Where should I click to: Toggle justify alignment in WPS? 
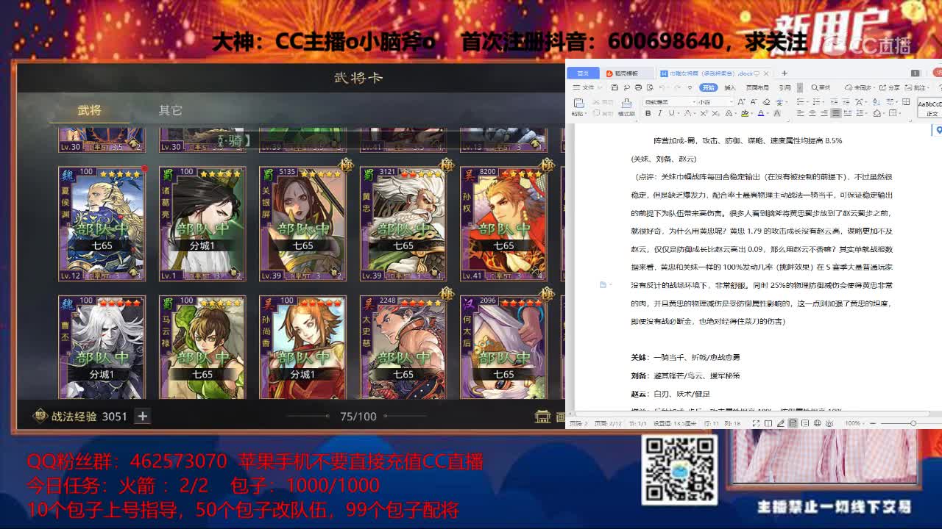(x=835, y=113)
